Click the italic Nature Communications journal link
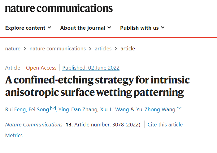217x153 pixels. (34, 125)
